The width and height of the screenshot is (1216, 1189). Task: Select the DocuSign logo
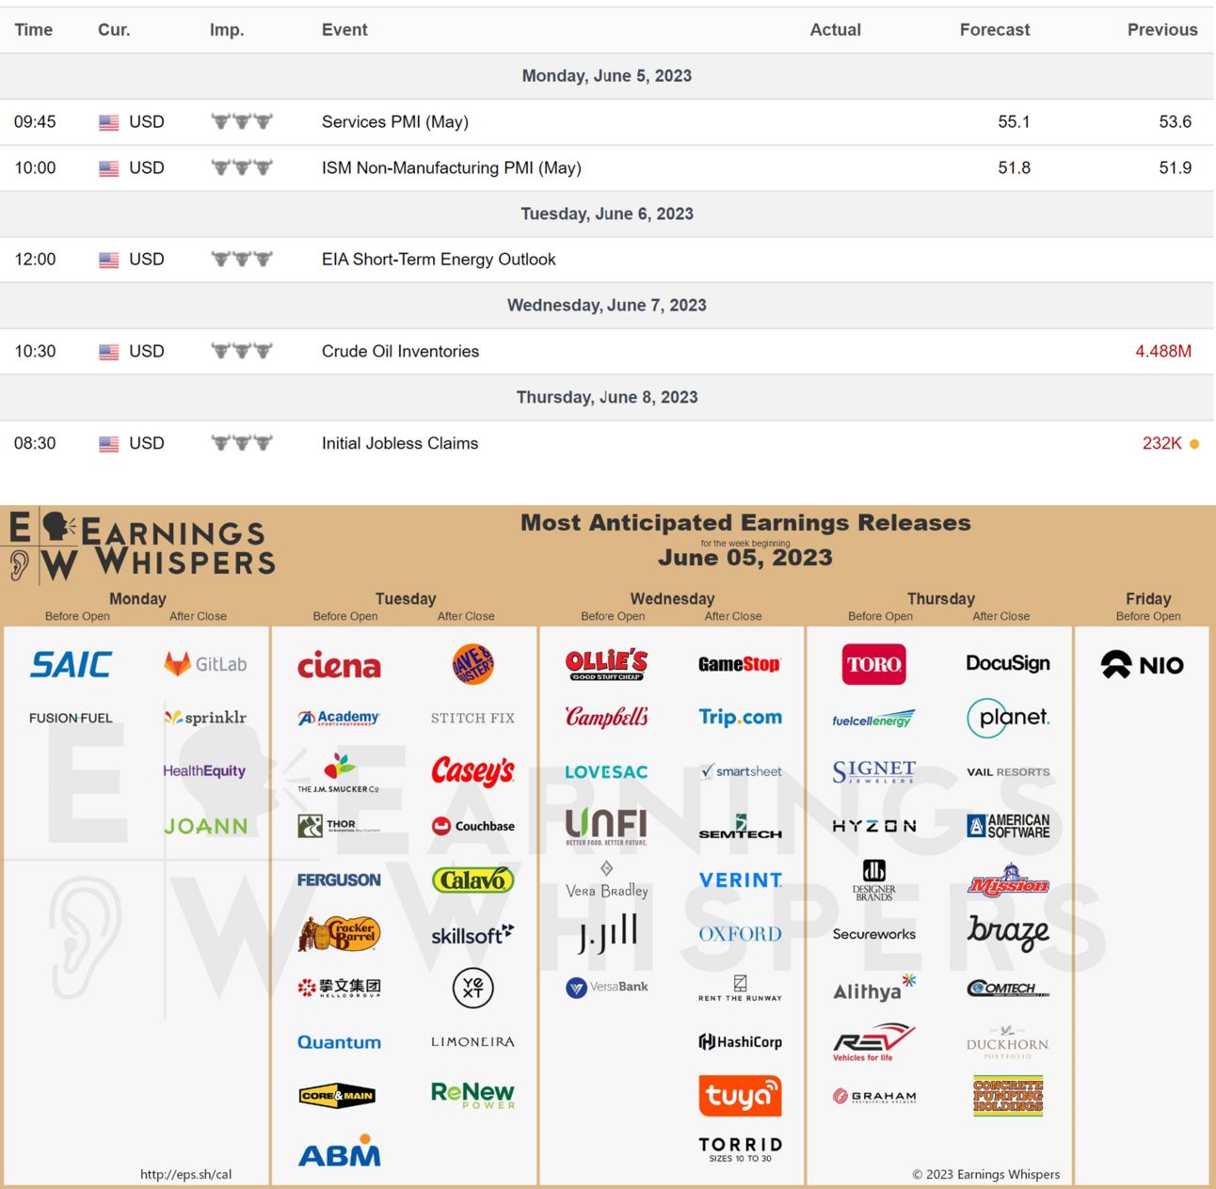(x=1008, y=663)
